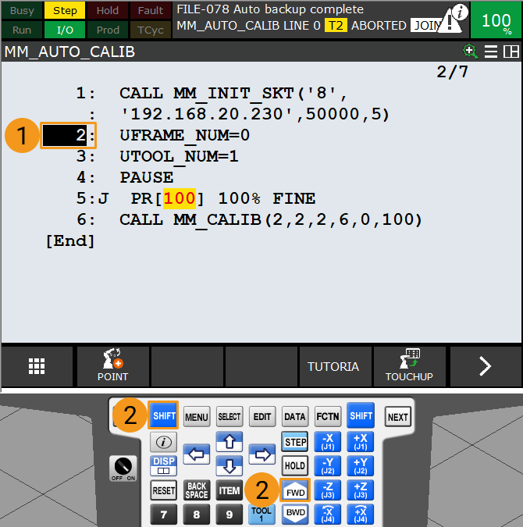Viewport: 523px width, 527px height.
Task: Click the left blue SHIFT key
Action: [x=164, y=415]
